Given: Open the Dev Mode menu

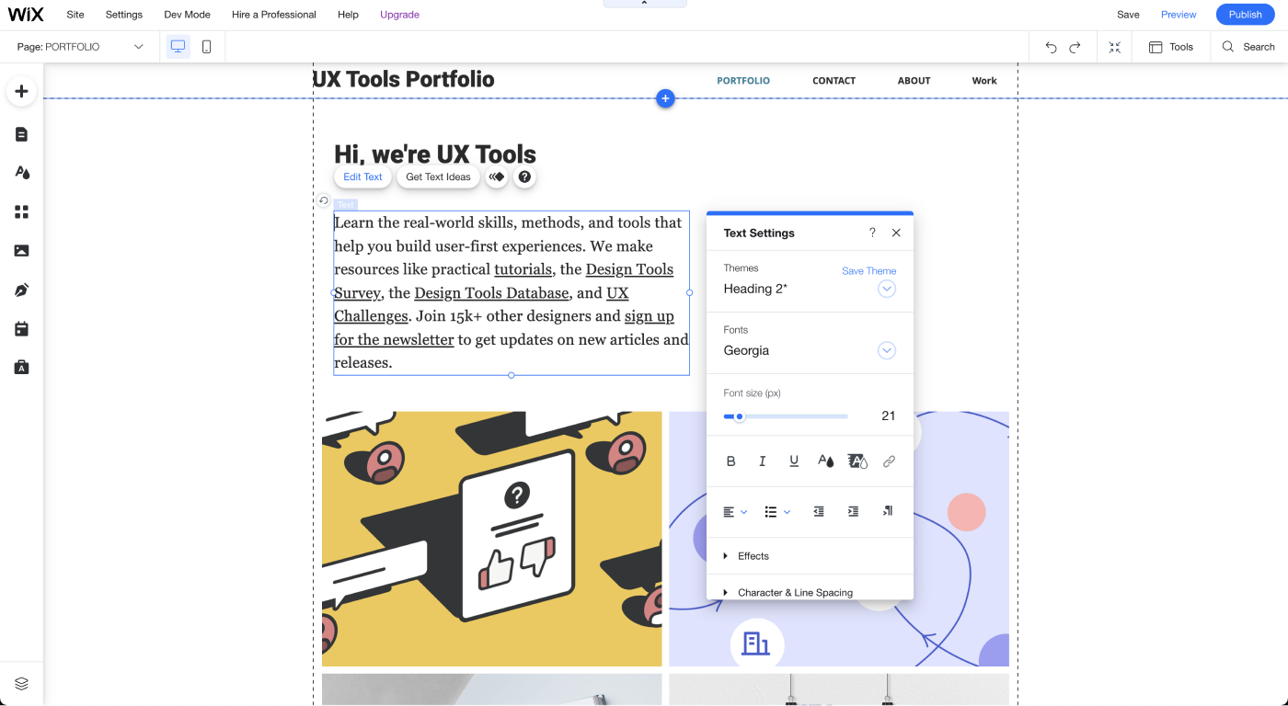Looking at the screenshot, I should pyautogui.click(x=188, y=15).
